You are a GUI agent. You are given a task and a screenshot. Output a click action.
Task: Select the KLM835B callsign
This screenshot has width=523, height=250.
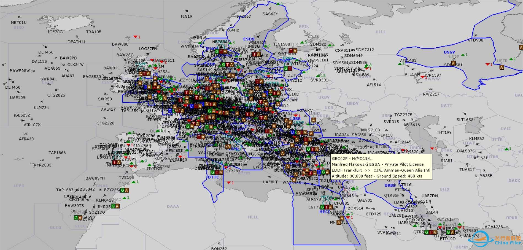(x=484, y=176)
